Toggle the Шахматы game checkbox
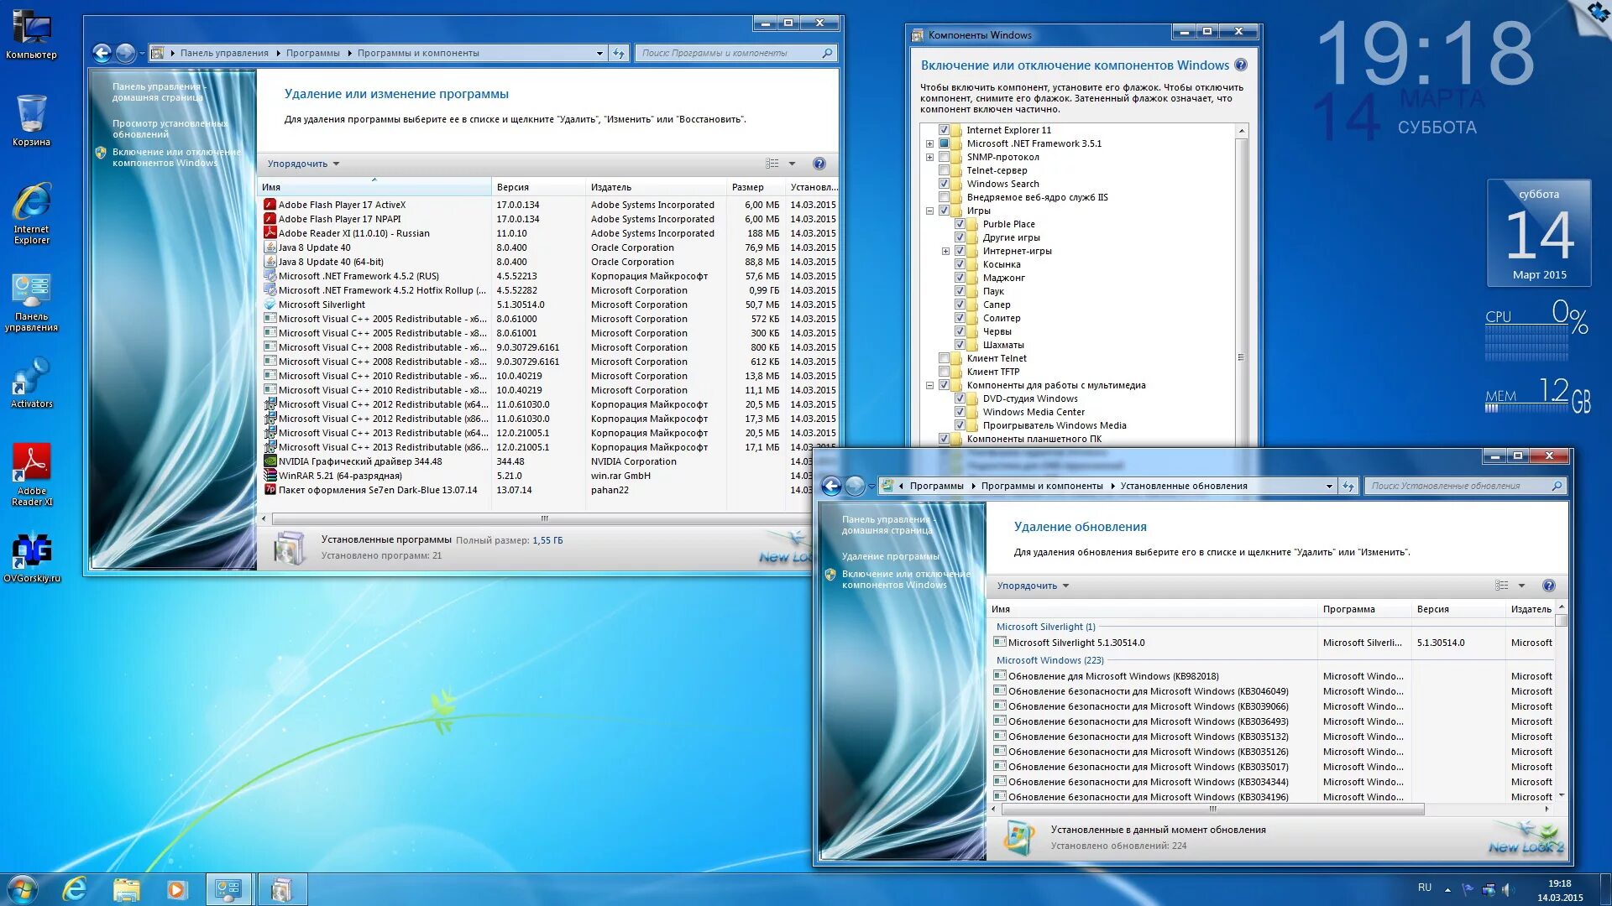The image size is (1612, 906). click(960, 345)
